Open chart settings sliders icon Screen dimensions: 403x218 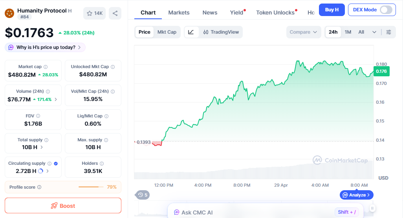388,32
